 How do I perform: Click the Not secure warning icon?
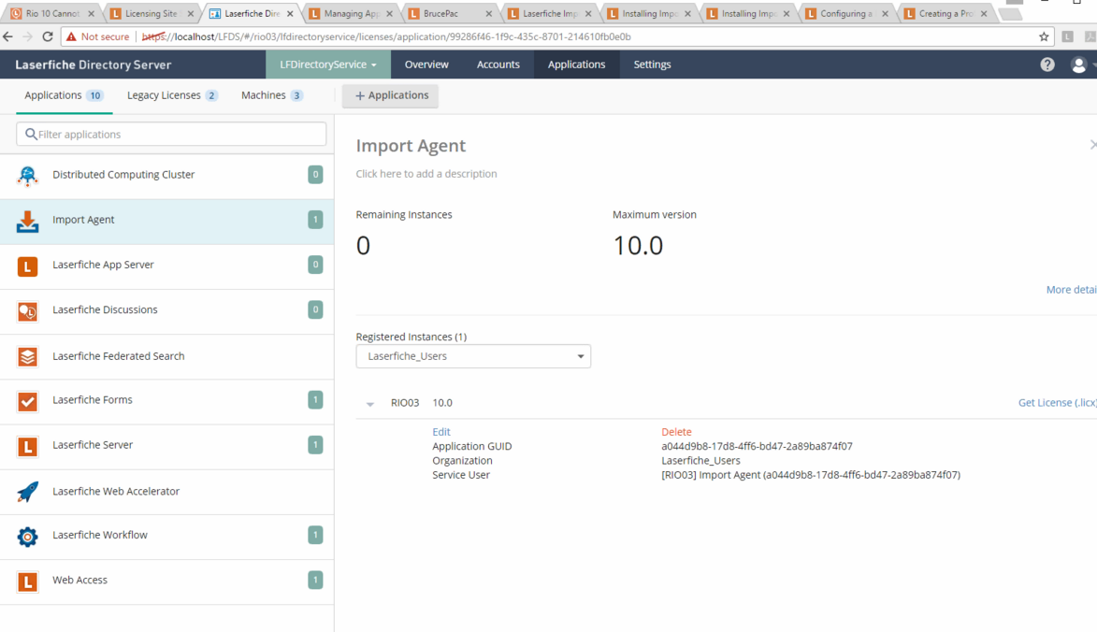(71, 36)
